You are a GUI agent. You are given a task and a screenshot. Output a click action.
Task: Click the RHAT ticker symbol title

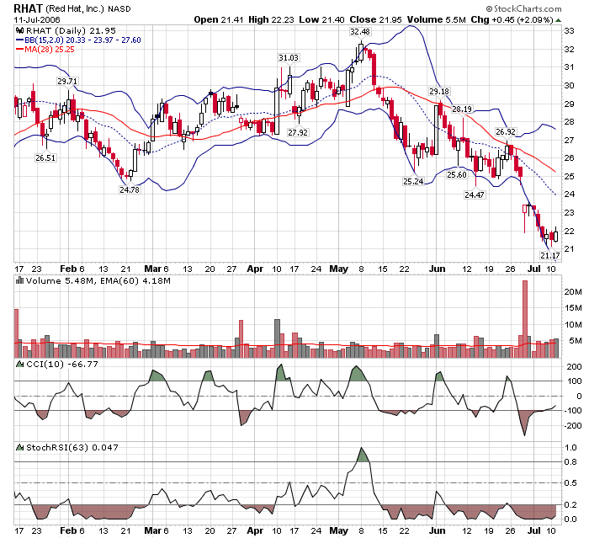(28, 8)
